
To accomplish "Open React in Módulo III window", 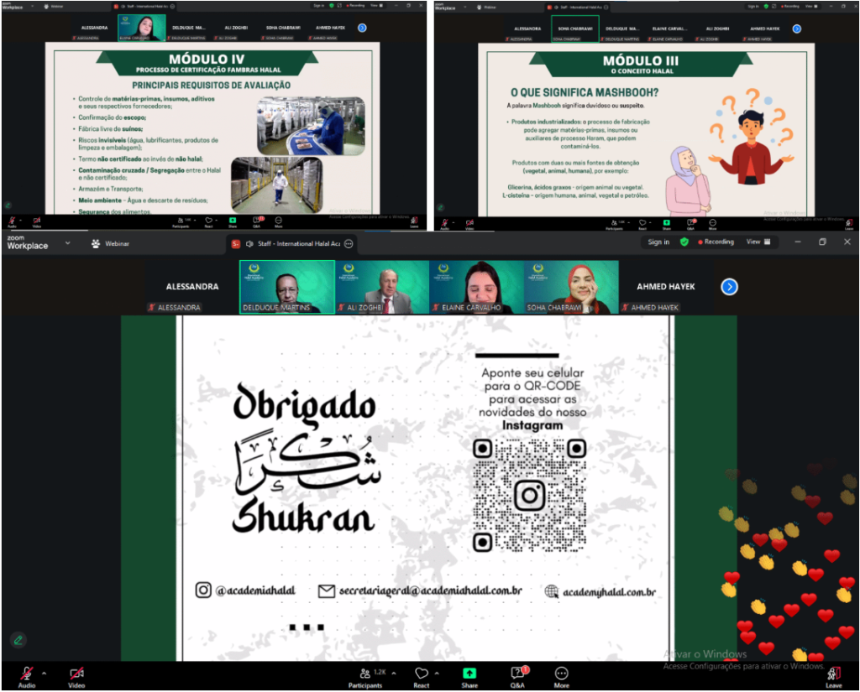I will pyautogui.click(x=642, y=224).
